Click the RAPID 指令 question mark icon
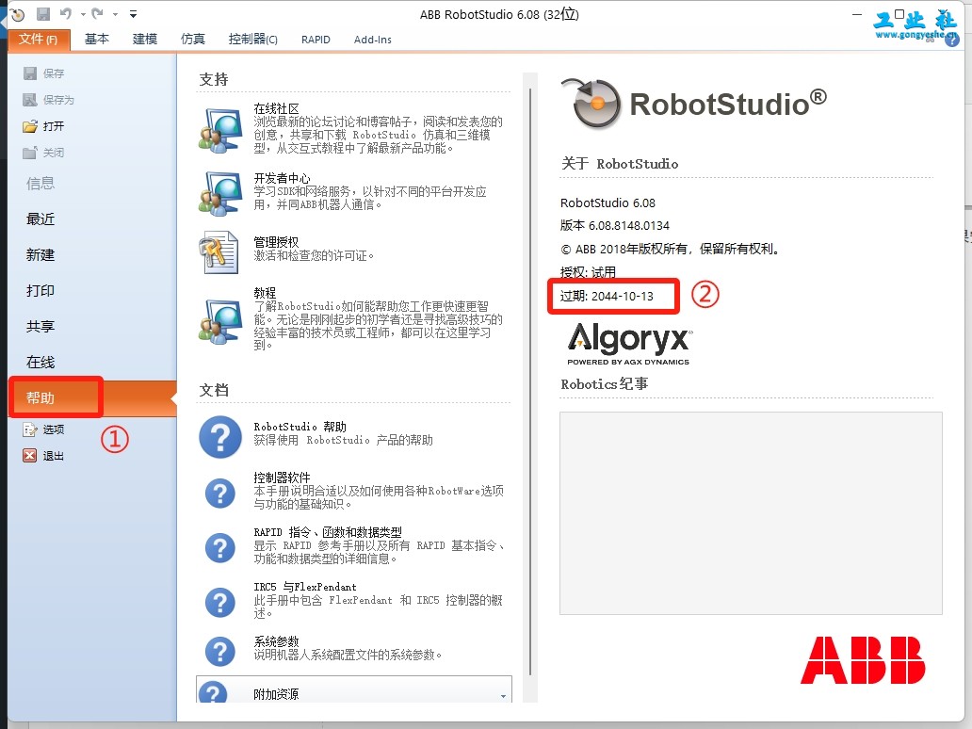The height and width of the screenshot is (729, 972). coord(220,548)
